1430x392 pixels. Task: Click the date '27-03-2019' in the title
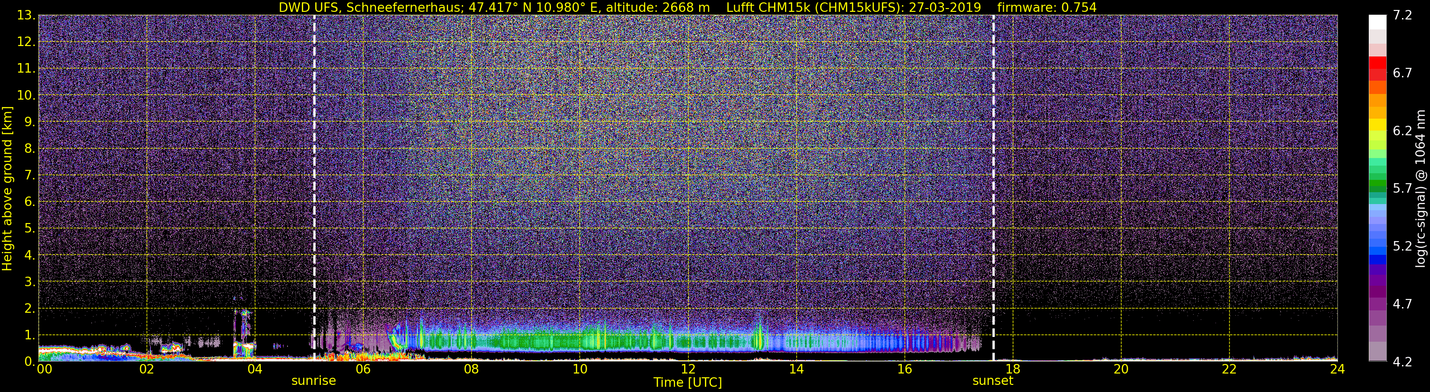tap(945, 7)
